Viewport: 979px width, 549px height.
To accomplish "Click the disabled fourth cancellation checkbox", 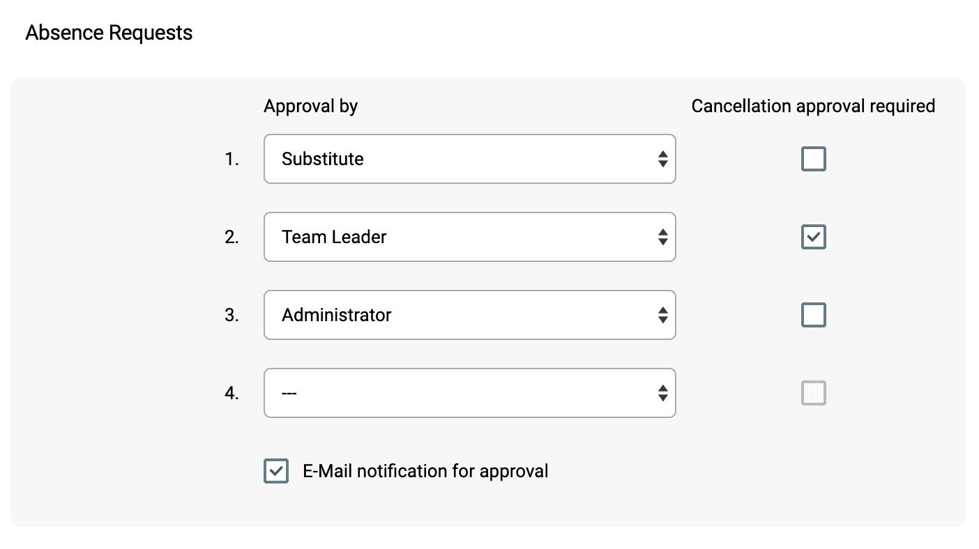I will pyautogui.click(x=813, y=393).
